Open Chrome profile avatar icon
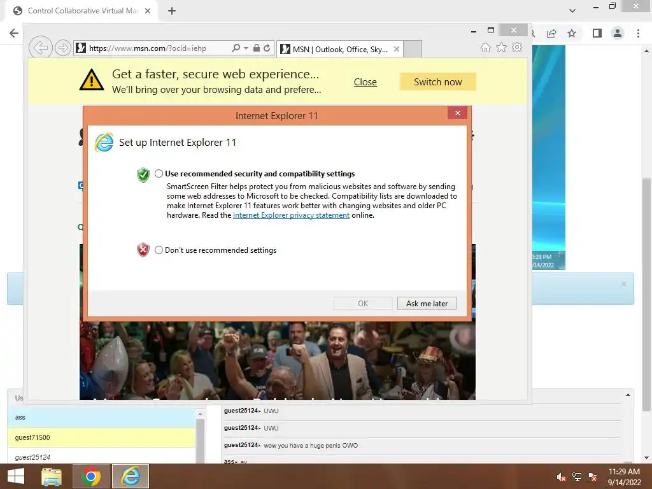Image resolution: width=652 pixels, height=489 pixels. pos(618,33)
